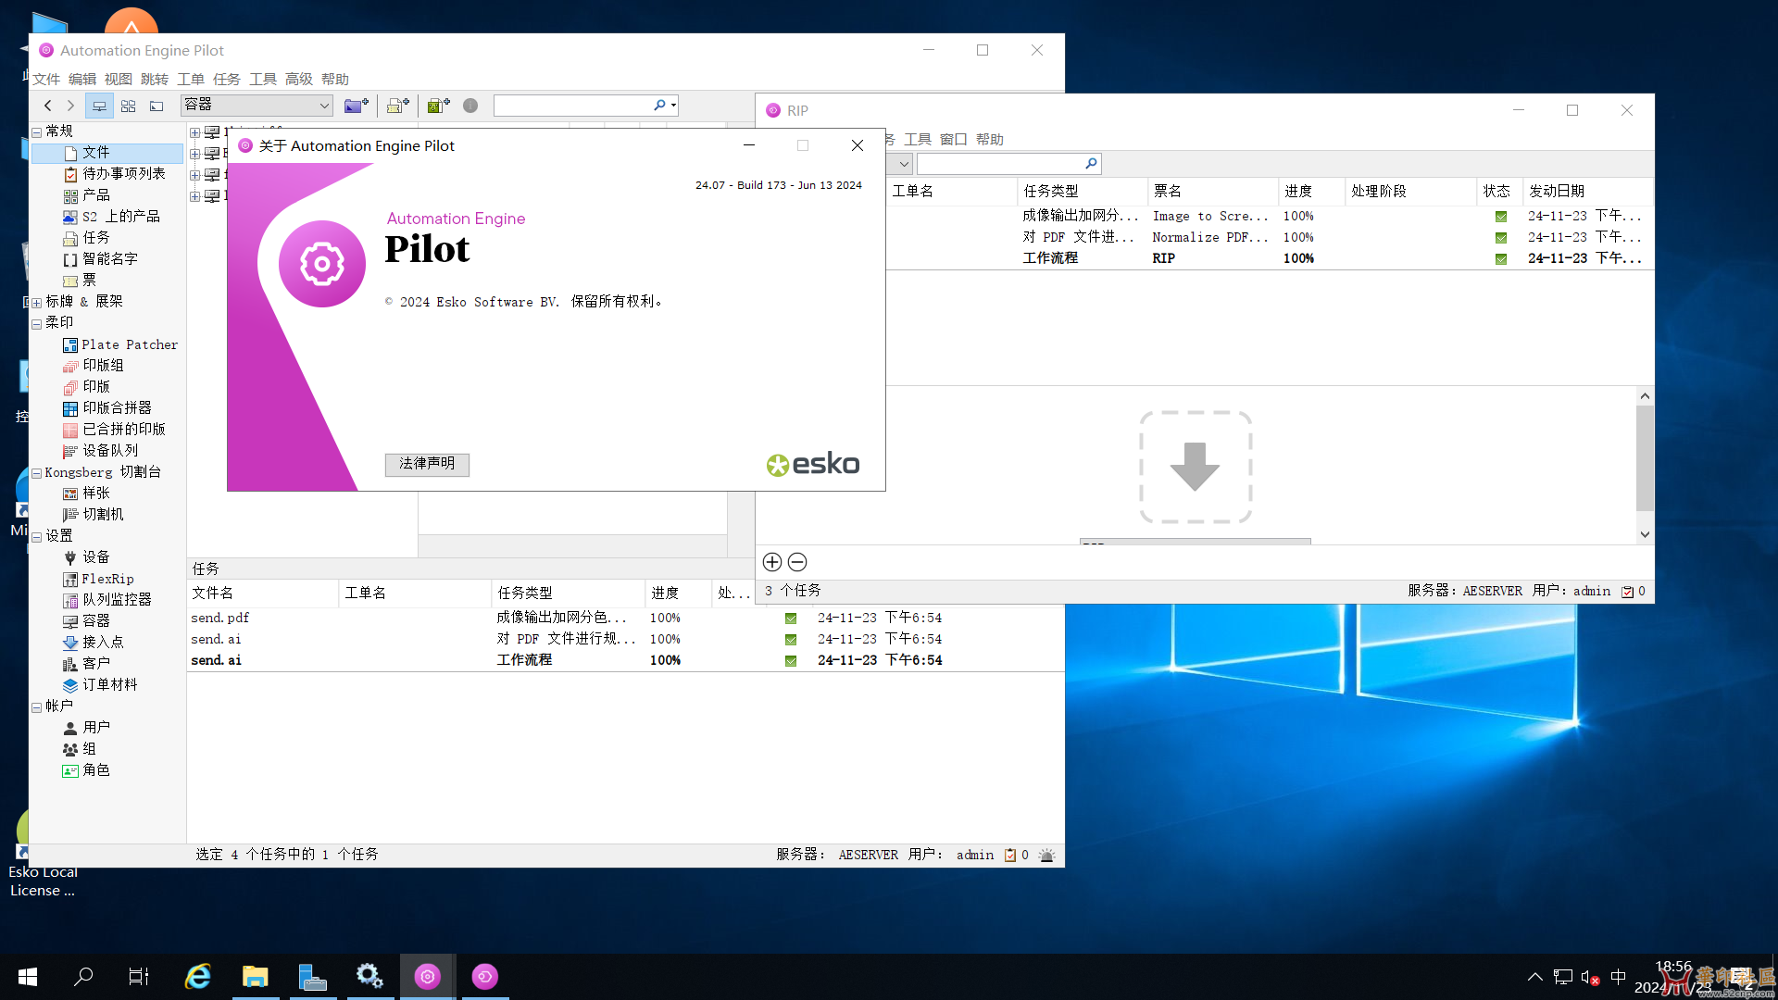Open the search options dropdown arrow

pos(673,106)
